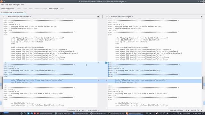Jump to Next Change
The image size is (205, 115).
point(53,8)
